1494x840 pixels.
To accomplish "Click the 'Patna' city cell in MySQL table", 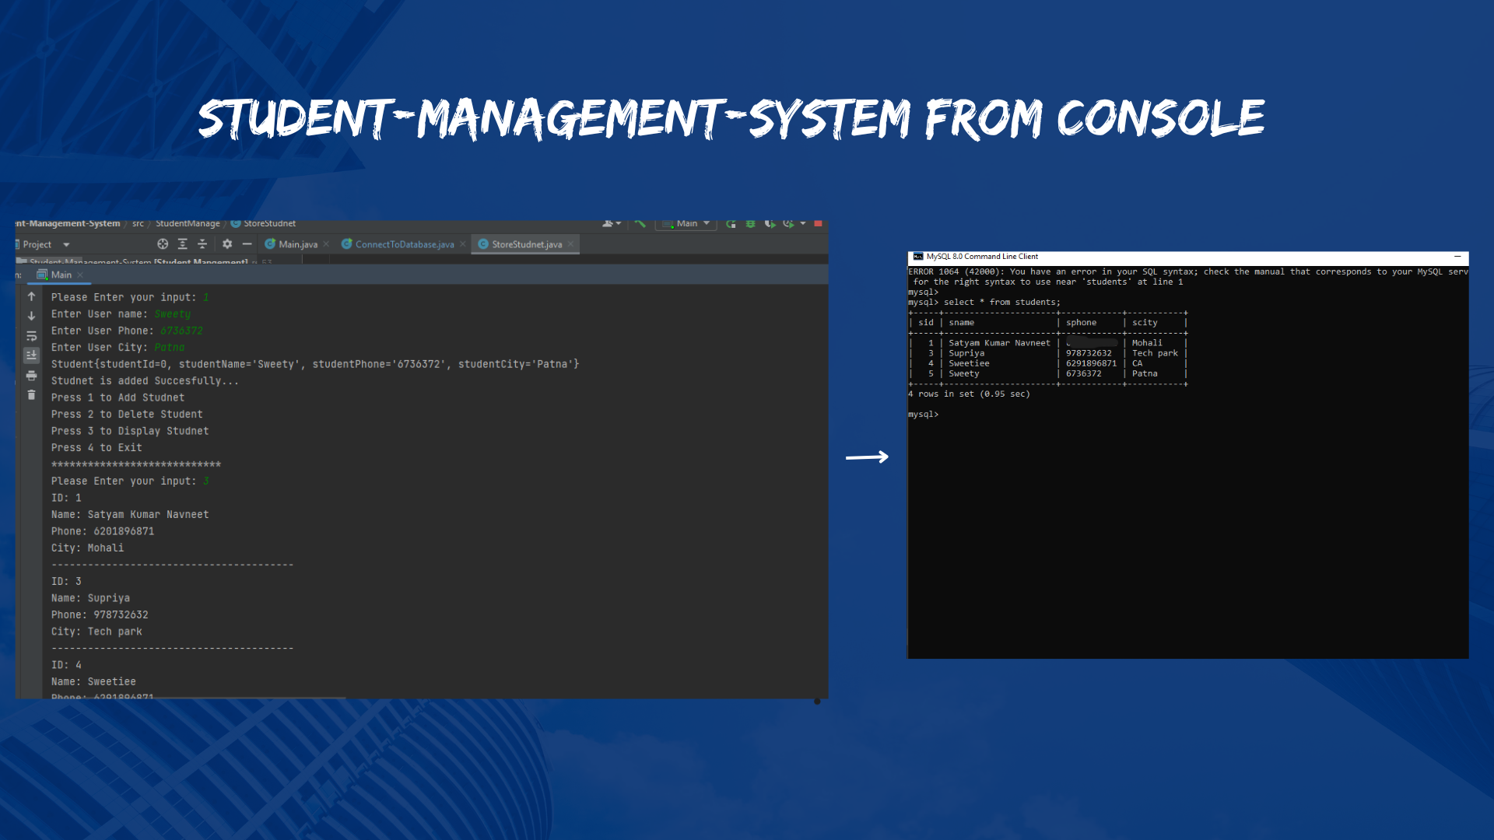I will 1145,373.
